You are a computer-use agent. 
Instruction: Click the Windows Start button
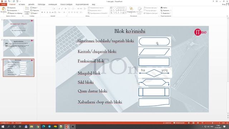click(x=3, y=126)
